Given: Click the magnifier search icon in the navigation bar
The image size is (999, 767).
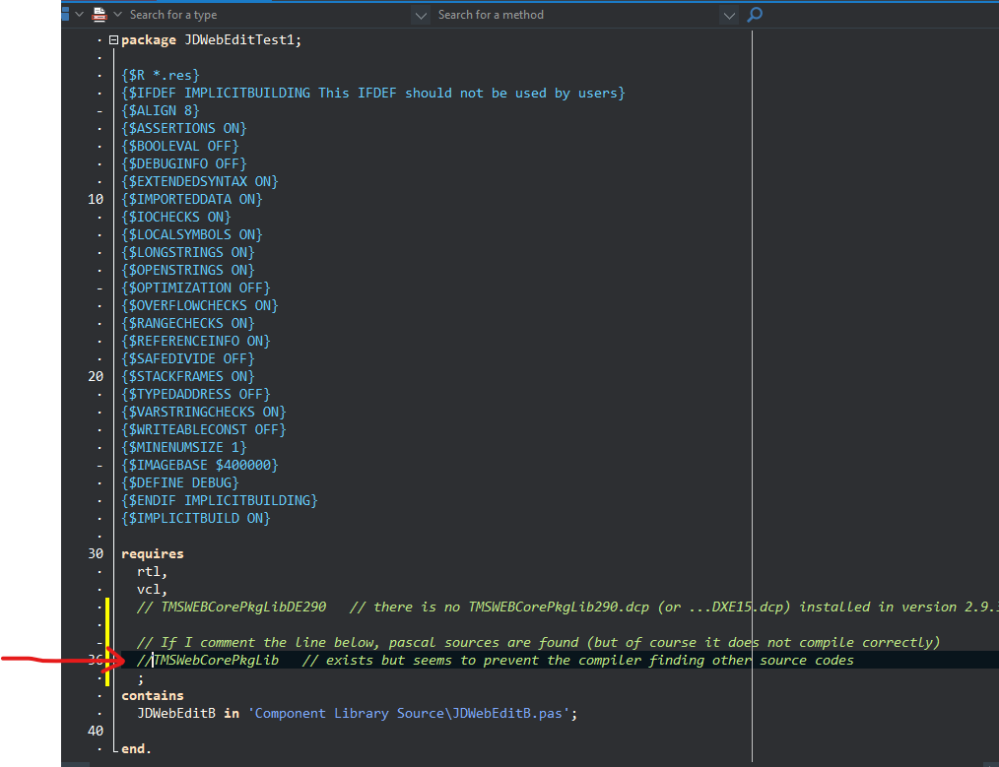Looking at the screenshot, I should point(755,15).
